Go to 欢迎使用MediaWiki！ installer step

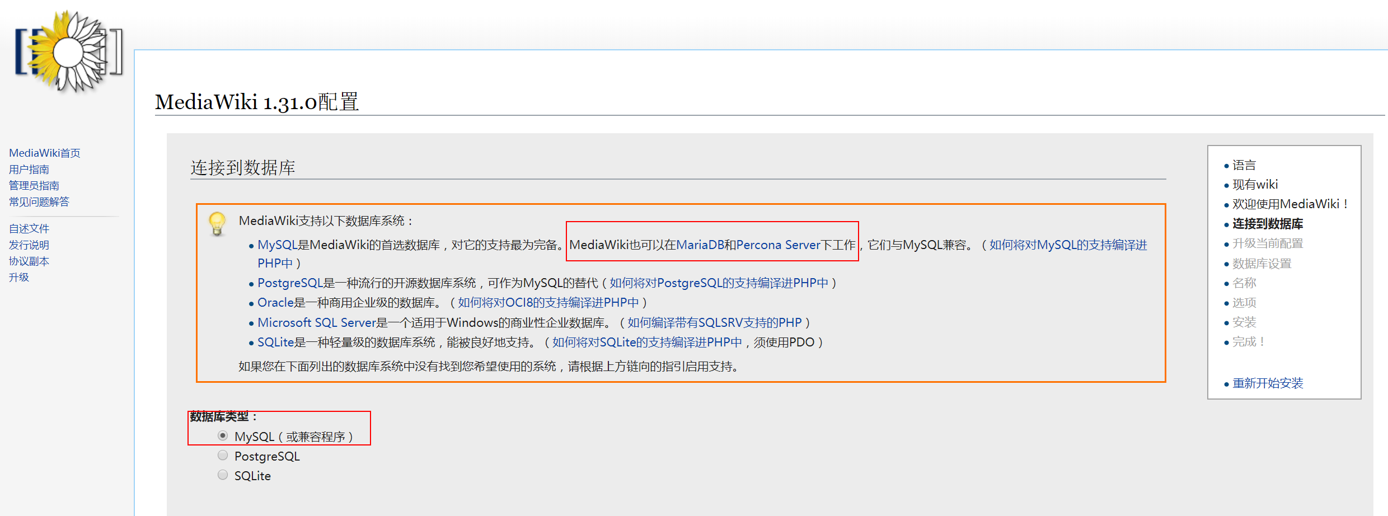(1291, 204)
